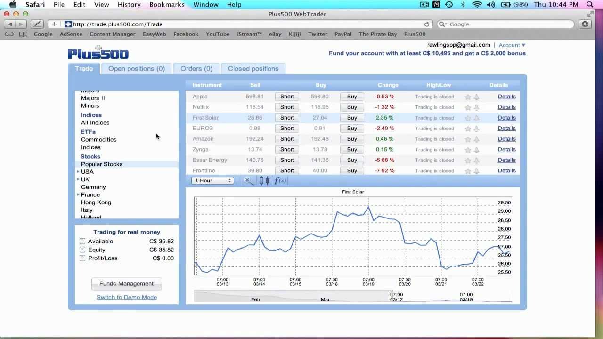Image resolution: width=603 pixels, height=339 pixels.
Task: Click Wi-Fi icon in menu bar
Action: 477,5
